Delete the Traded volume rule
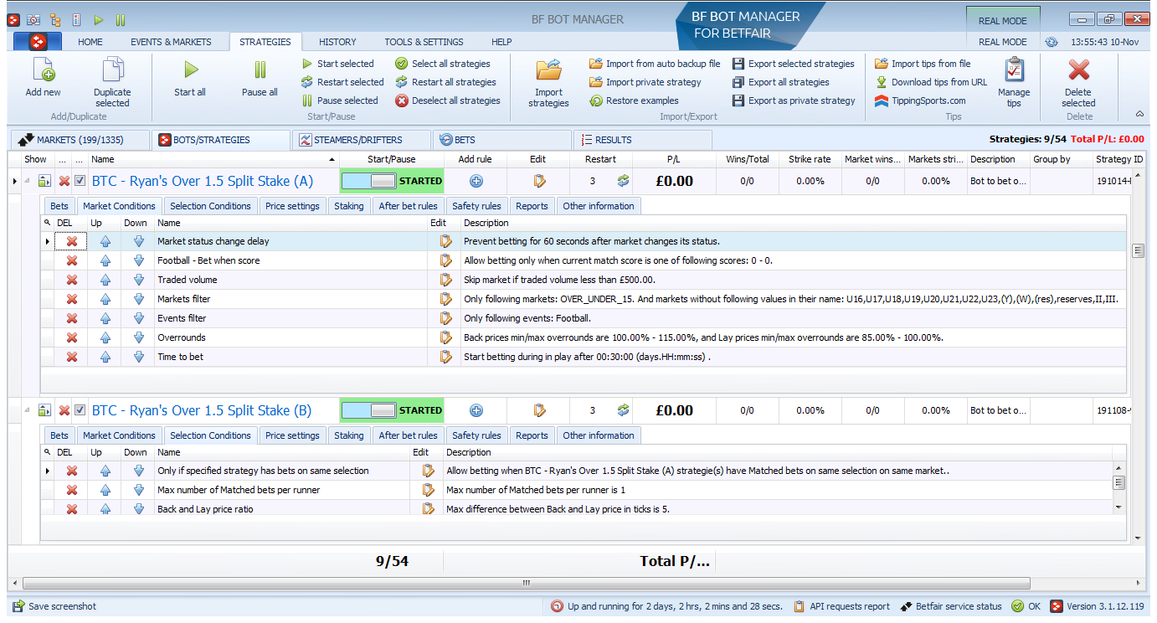Image resolution: width=1157 pixels, height=623 pixels. pos(72,280)
